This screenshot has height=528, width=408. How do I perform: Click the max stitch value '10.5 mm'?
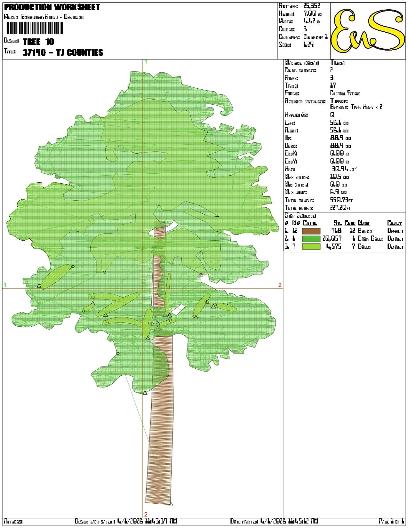coord(340,177)
